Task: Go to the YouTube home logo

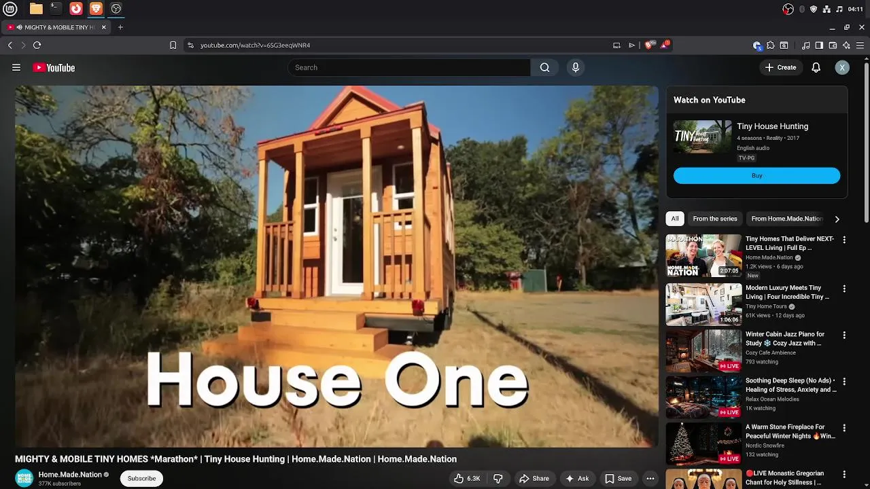Action: (54, 67)
